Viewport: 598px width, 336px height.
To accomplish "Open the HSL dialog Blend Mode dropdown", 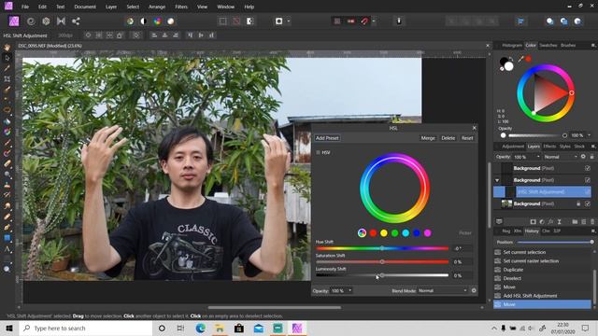I will click(442, 290).
